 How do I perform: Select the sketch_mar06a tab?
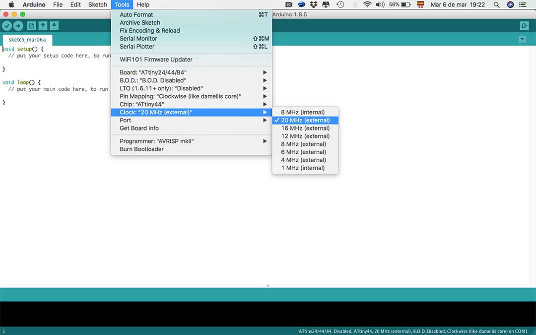[x=27, y=40]
